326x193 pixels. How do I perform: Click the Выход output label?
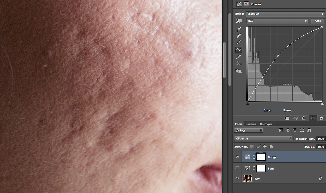click(288, 110)
